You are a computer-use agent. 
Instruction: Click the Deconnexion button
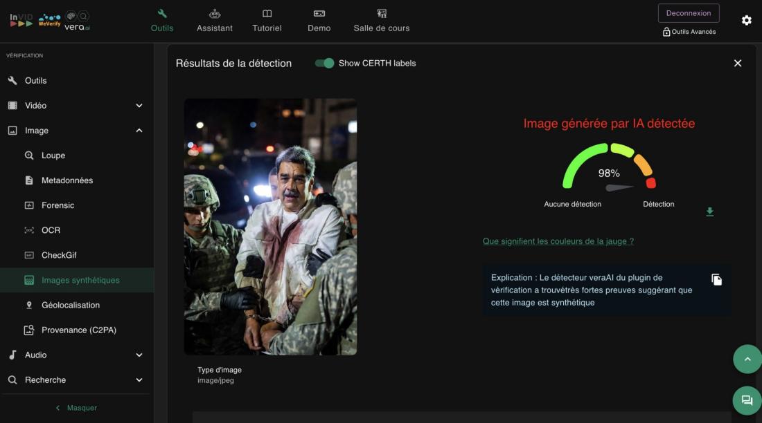[688, 13]
